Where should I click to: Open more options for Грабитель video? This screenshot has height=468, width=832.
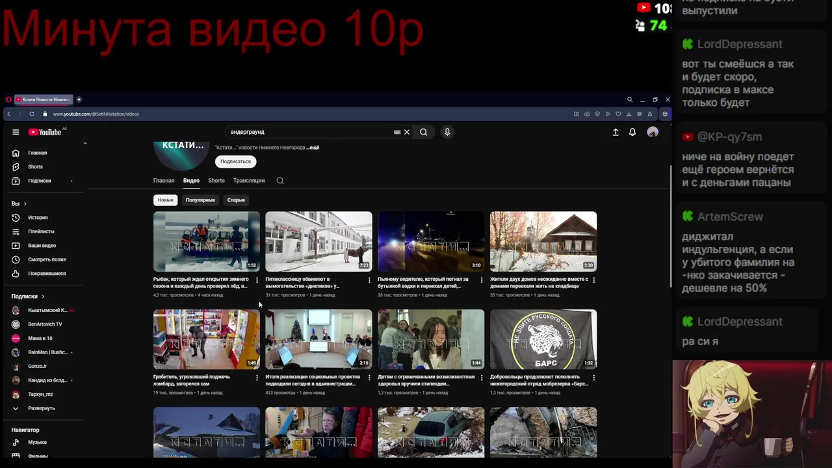(257, 378)
